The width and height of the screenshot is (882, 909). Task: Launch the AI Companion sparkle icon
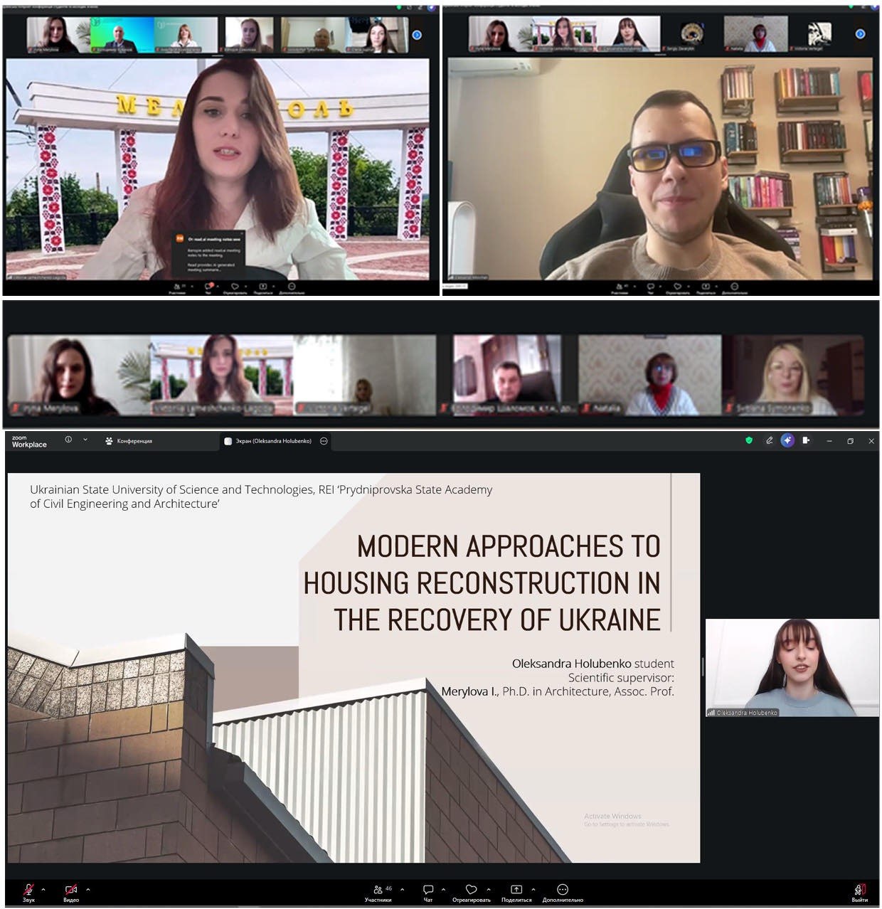787,441
